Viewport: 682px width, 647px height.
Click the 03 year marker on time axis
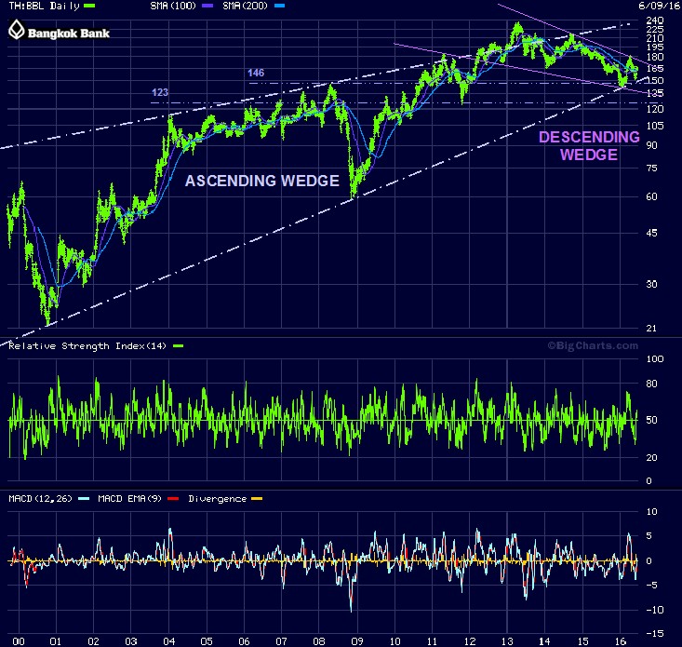click(131, 641)
